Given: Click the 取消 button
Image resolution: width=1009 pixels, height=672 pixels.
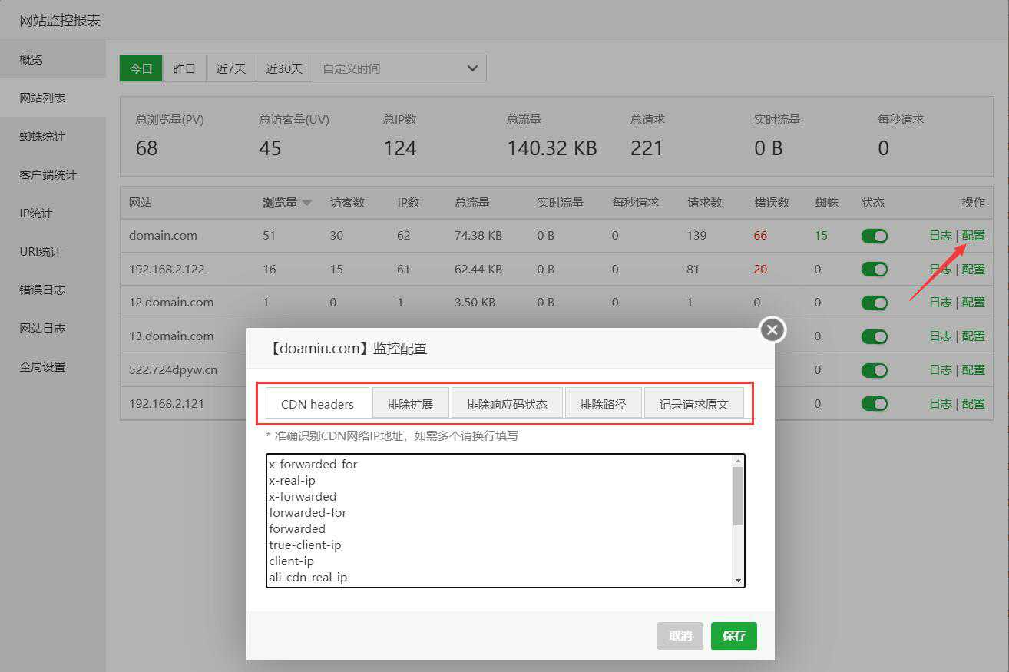Looking at the screenshot, I should point(680,636).
